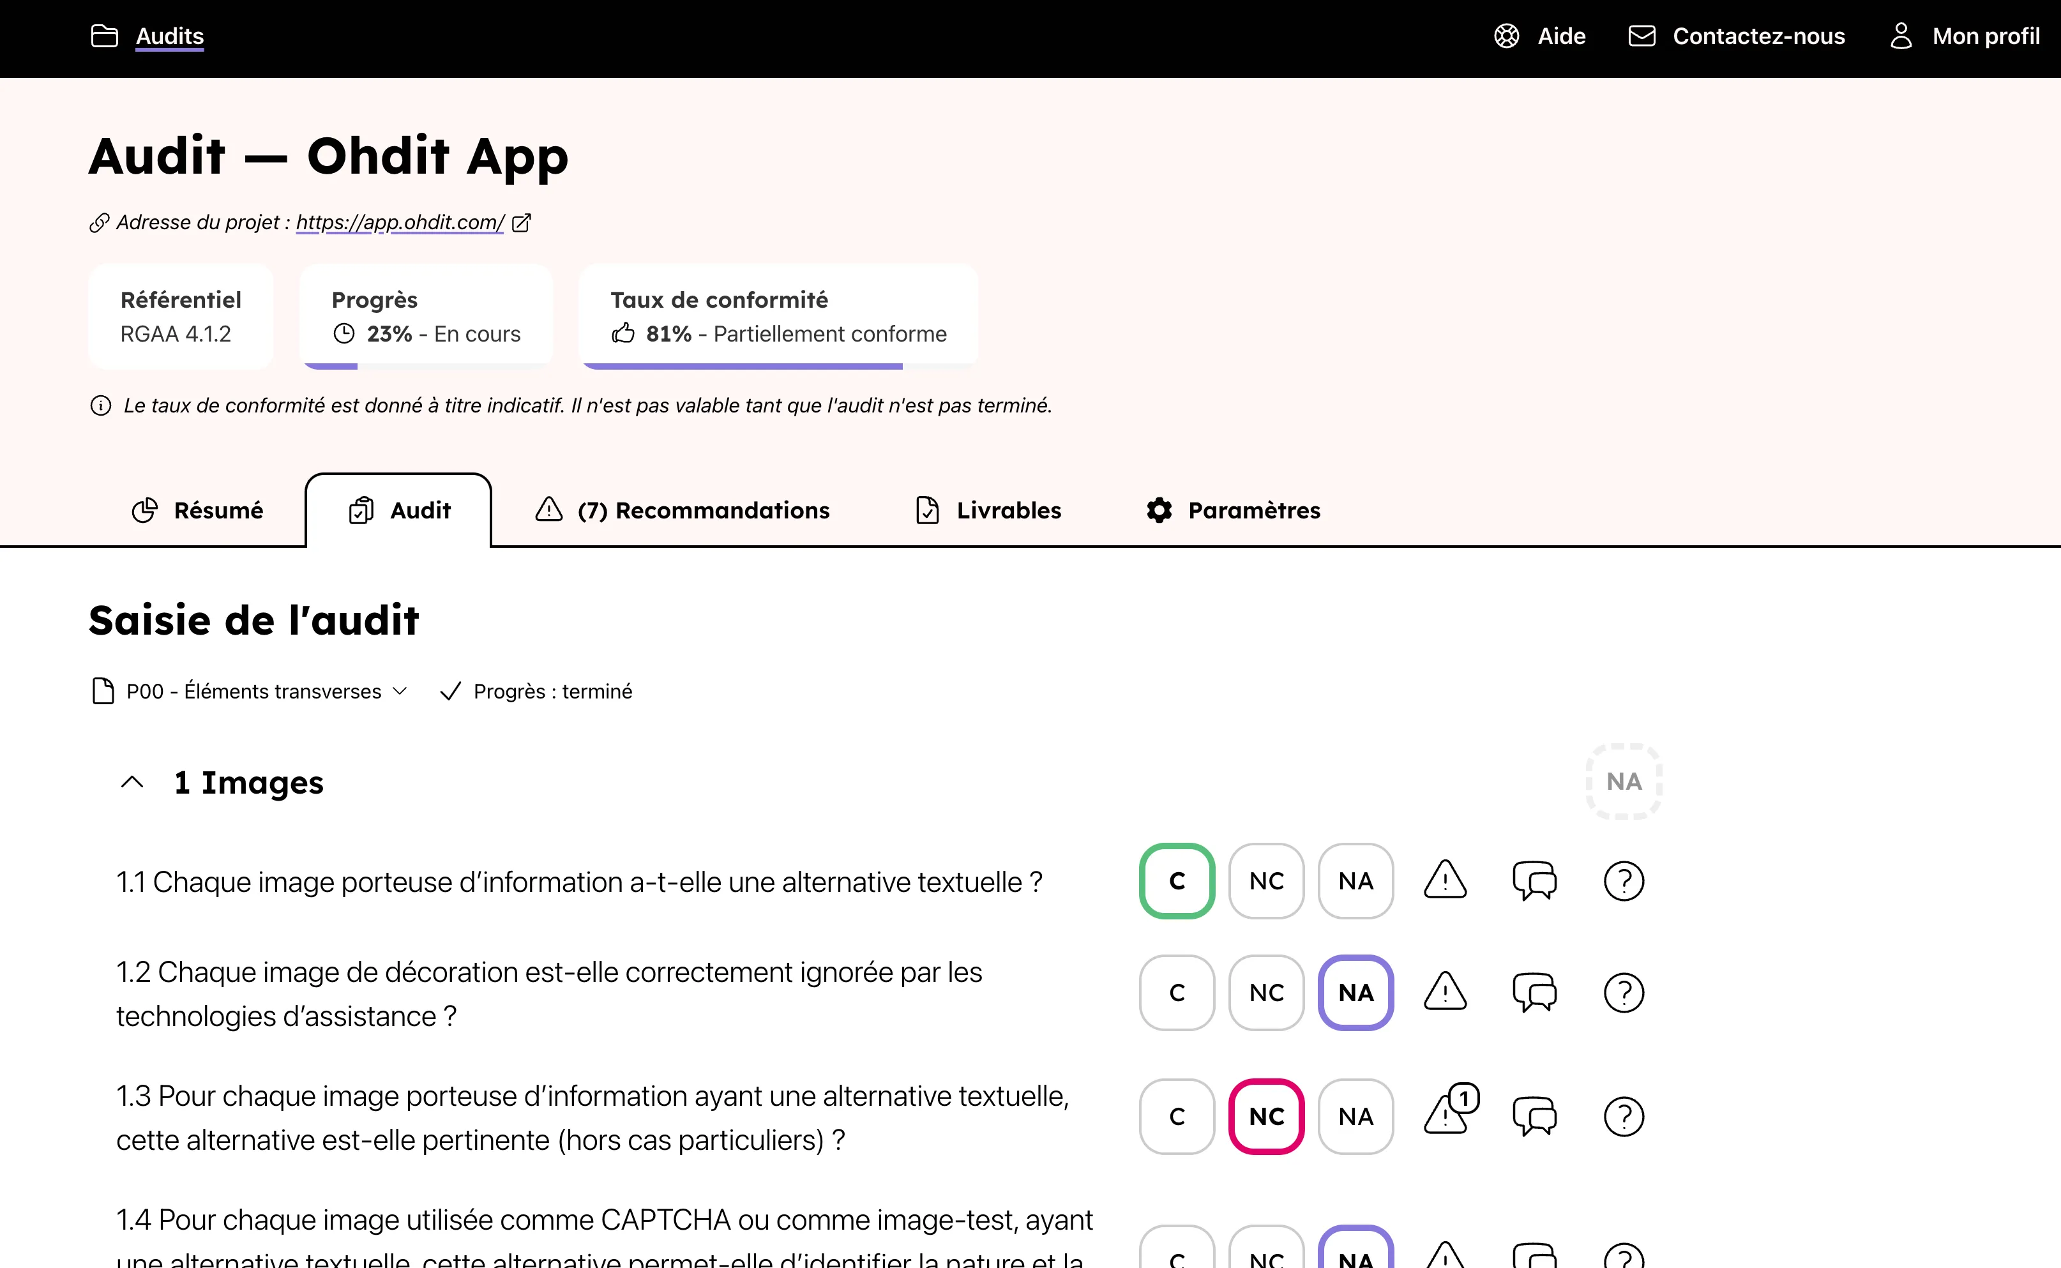2061x1268 pixels.
Task: Open Contactez-nous link
Action: (1758, 36)
